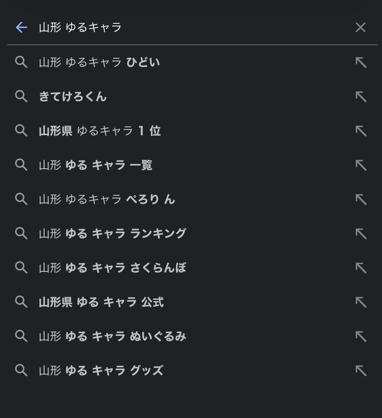This screenshot has width=382, height=418.
Task: Select suggestion 山形 ゆるキャラ ぺろり ん
Action: click(107, 199)
